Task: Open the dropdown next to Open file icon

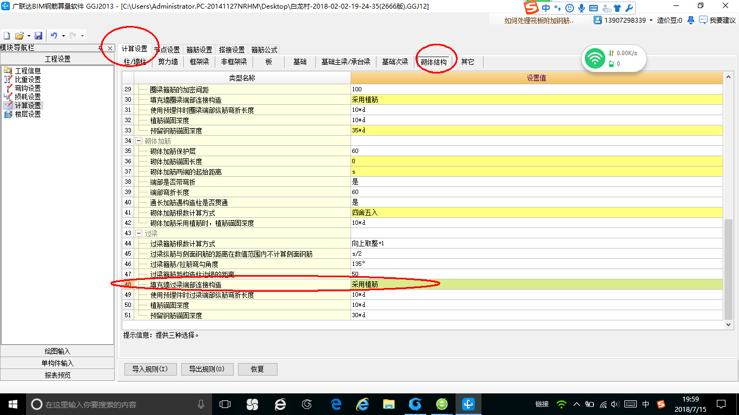Action: [x=28, y=36]
